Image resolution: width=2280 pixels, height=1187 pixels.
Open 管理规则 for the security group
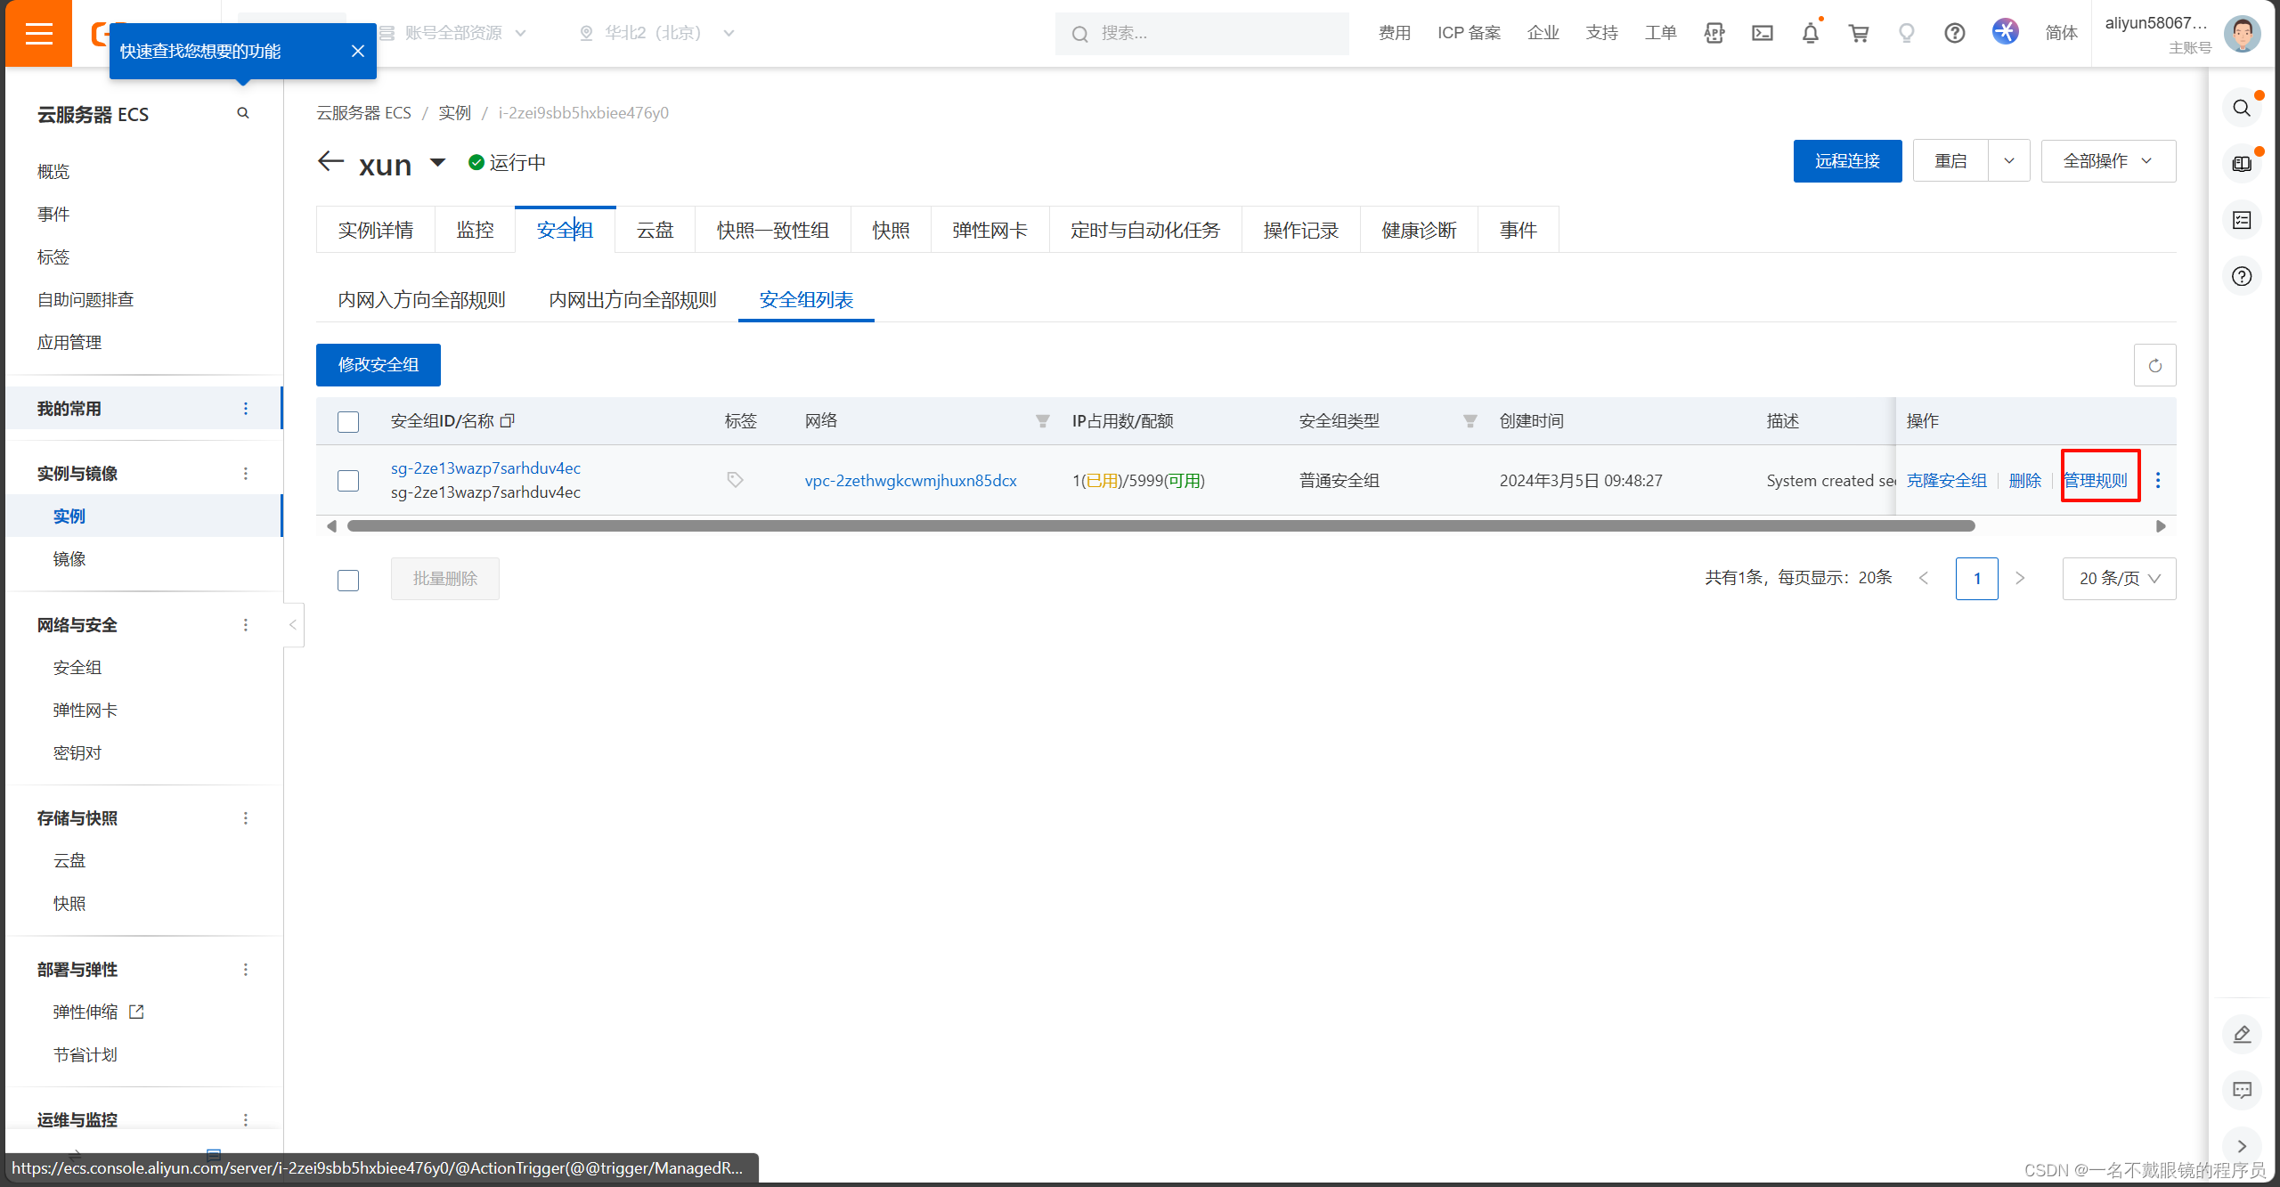point(2096,481)
